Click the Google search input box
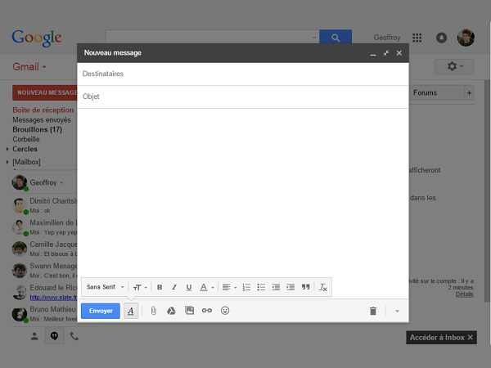 click(x=208, y=38)
